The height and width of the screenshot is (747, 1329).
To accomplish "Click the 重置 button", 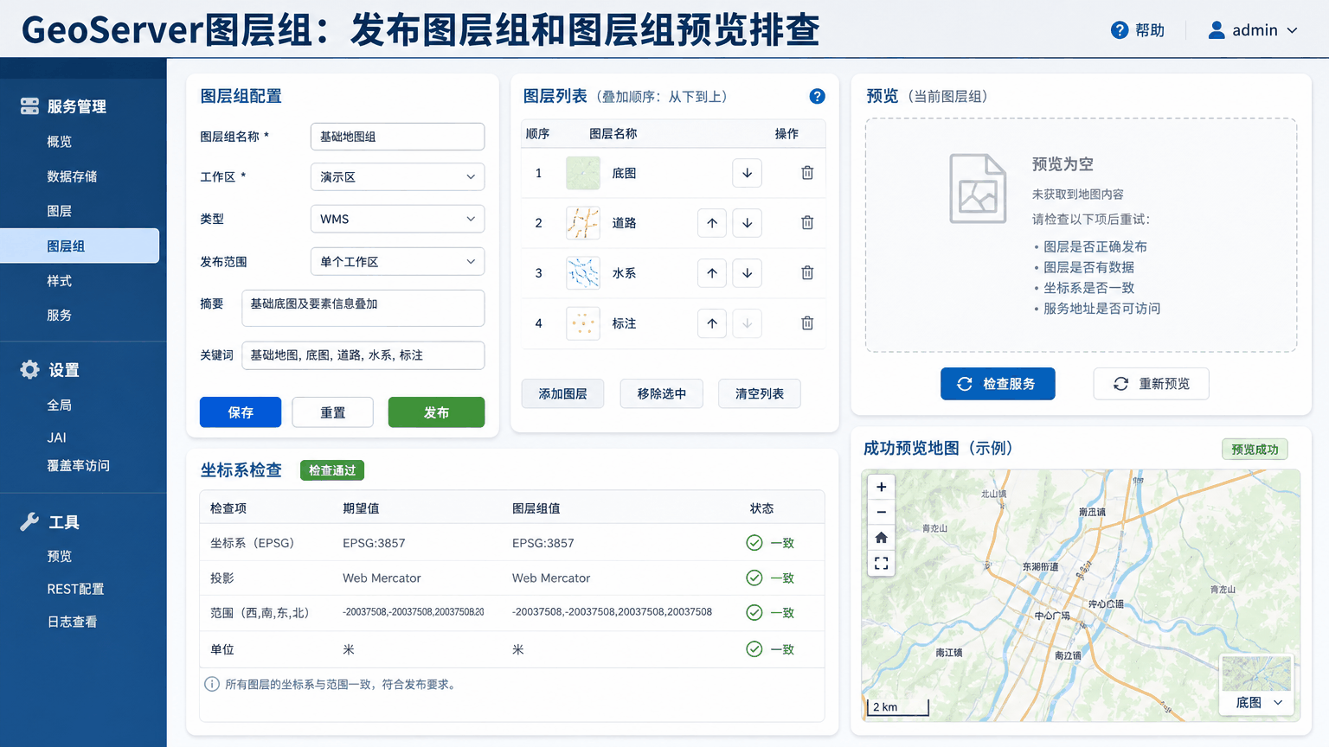I will [333, 412].
